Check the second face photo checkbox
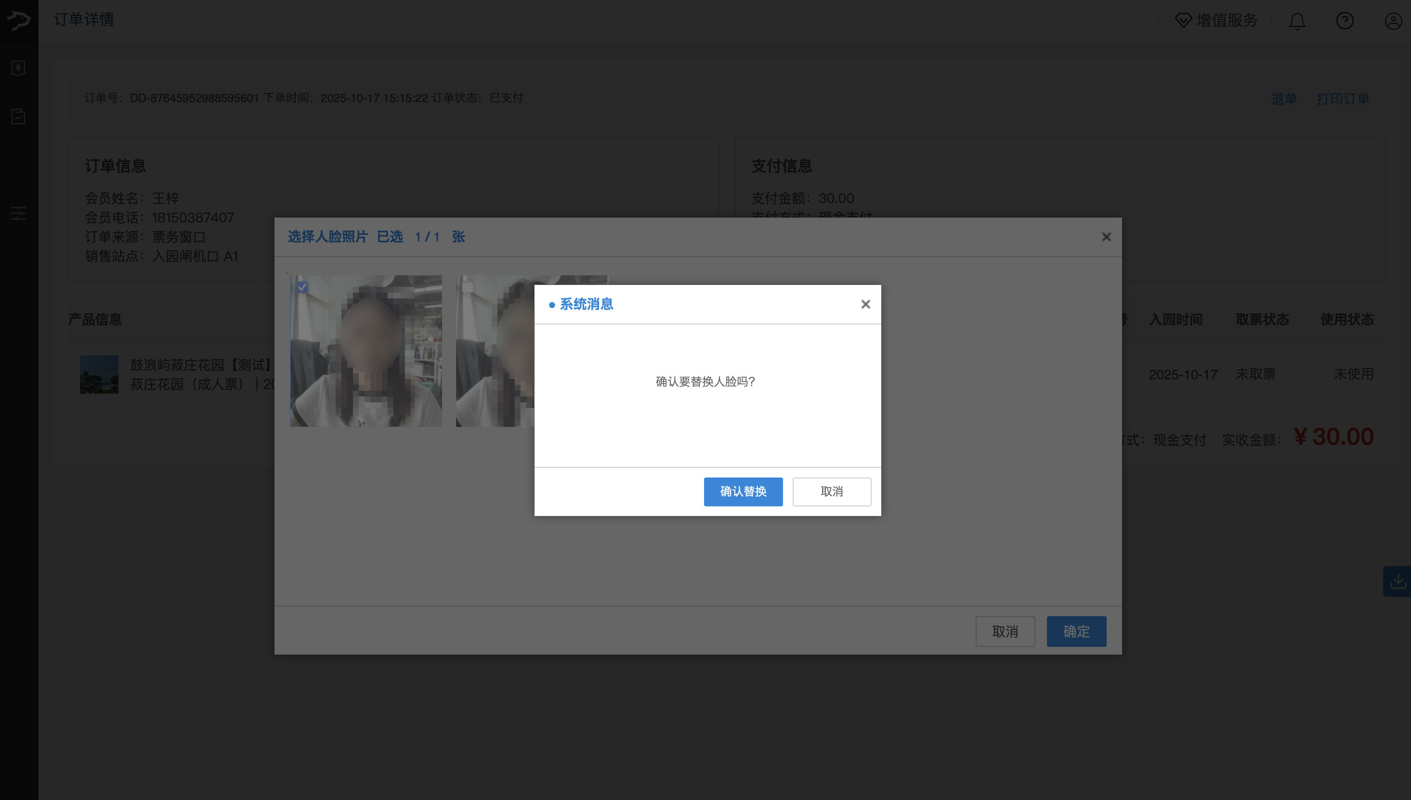The height and width of the screenshot is (800, 1411). pyautogui.click(x=468, y=287)
